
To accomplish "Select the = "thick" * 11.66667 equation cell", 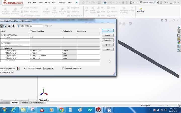I will (x=46, y=56).
